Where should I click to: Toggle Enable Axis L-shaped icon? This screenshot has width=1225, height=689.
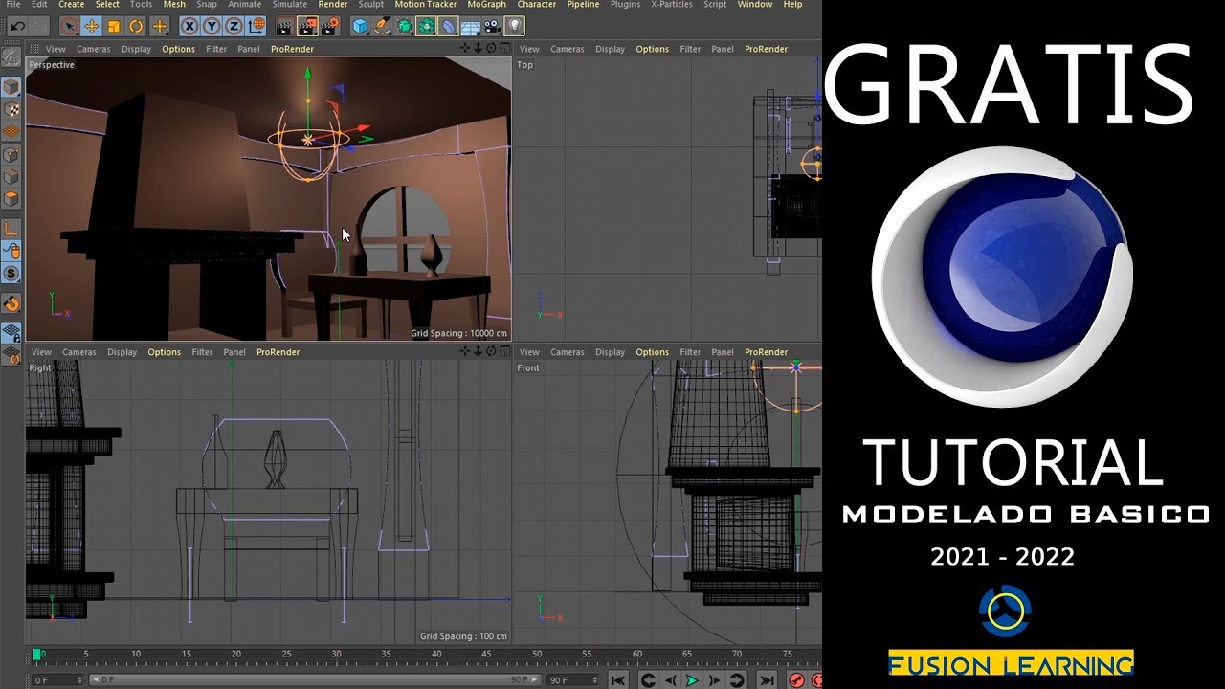click(11, 229)
